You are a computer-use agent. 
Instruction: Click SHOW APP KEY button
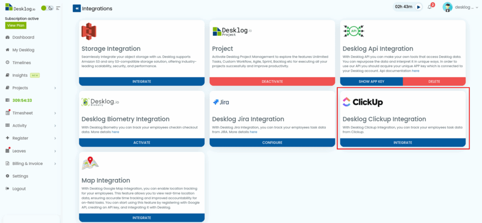[x=371, y=82]
